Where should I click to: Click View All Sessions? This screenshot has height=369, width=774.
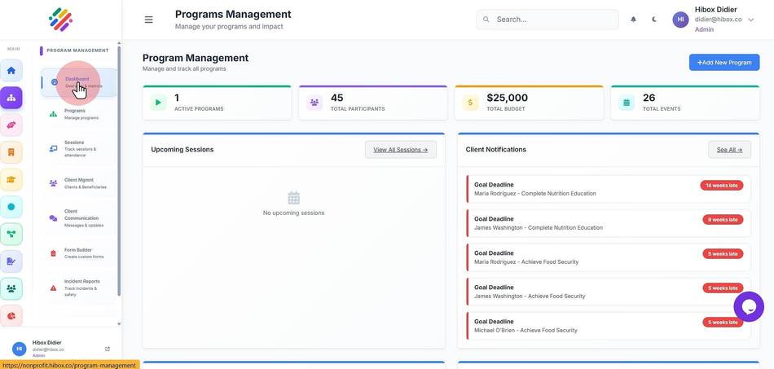pos(400,150)
